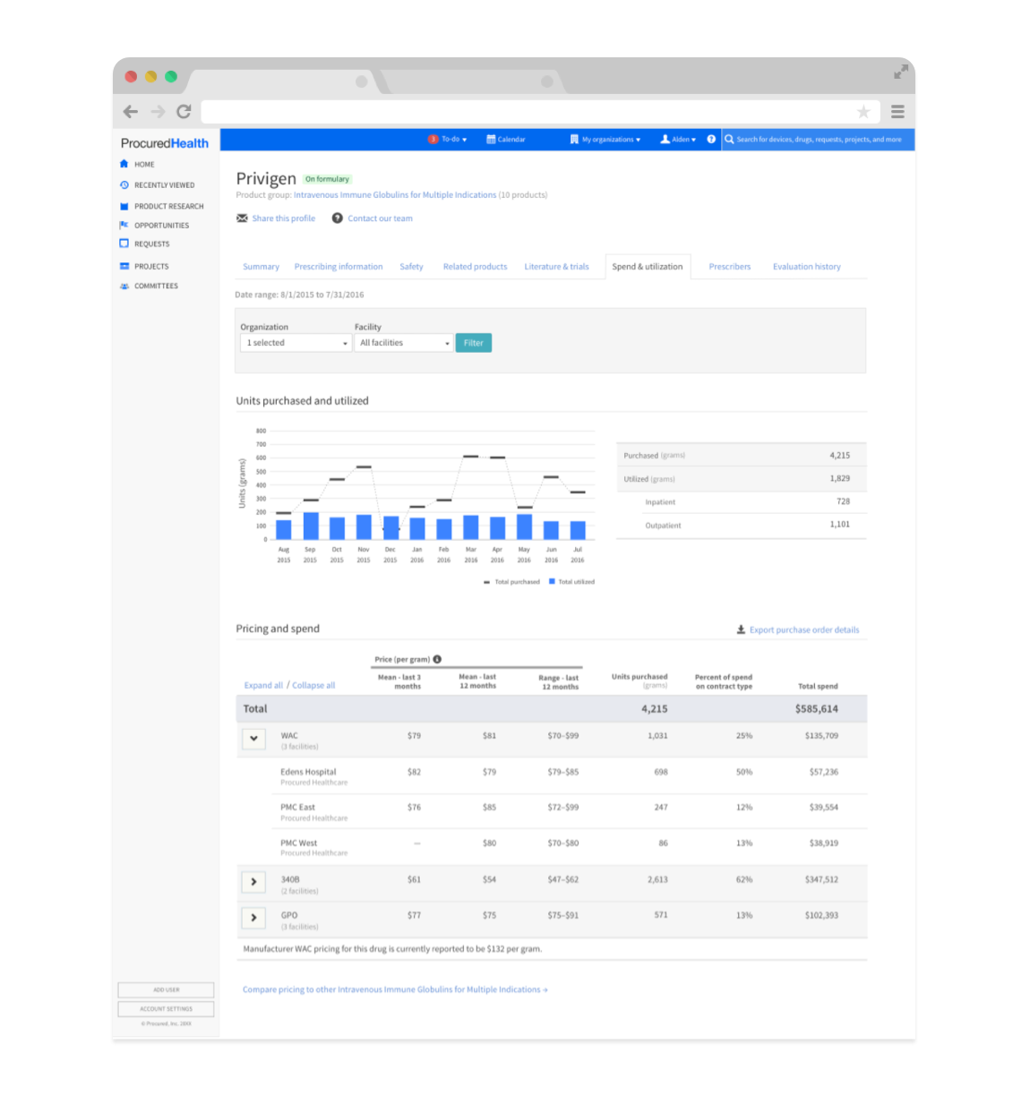This screenshot has width=1030, height=1096.
Task: Bookmark page with star icon
Action: coord(863,112)
